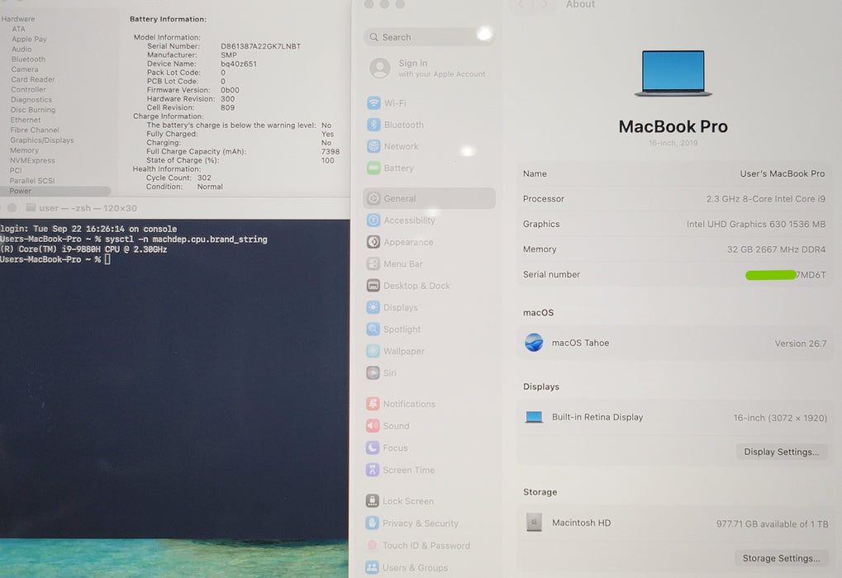The height and width of the screenshot is (578, 842).
Task: Click the computer Name row value
Action: (x=782, y=174)
